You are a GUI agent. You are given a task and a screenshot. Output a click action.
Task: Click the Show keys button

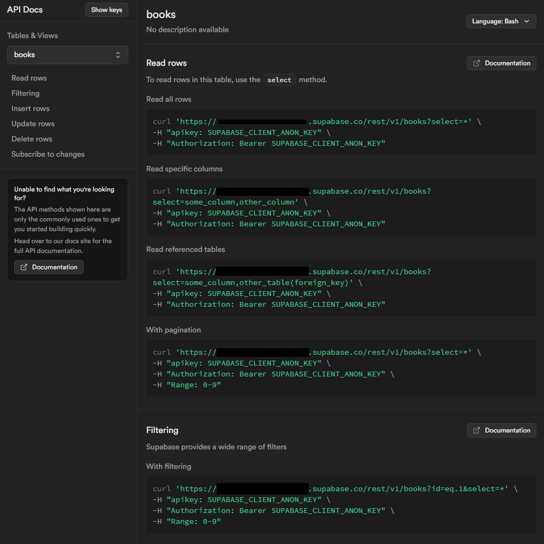click(107, 10)
